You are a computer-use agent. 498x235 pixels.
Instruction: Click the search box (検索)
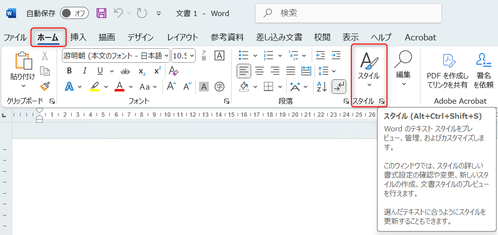(348, 13)
